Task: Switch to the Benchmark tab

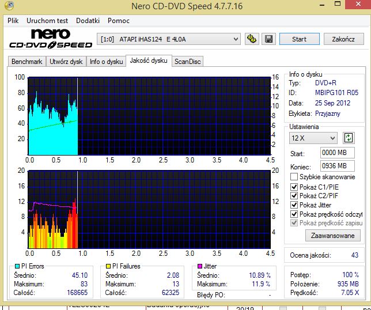Action: point(26,62)
